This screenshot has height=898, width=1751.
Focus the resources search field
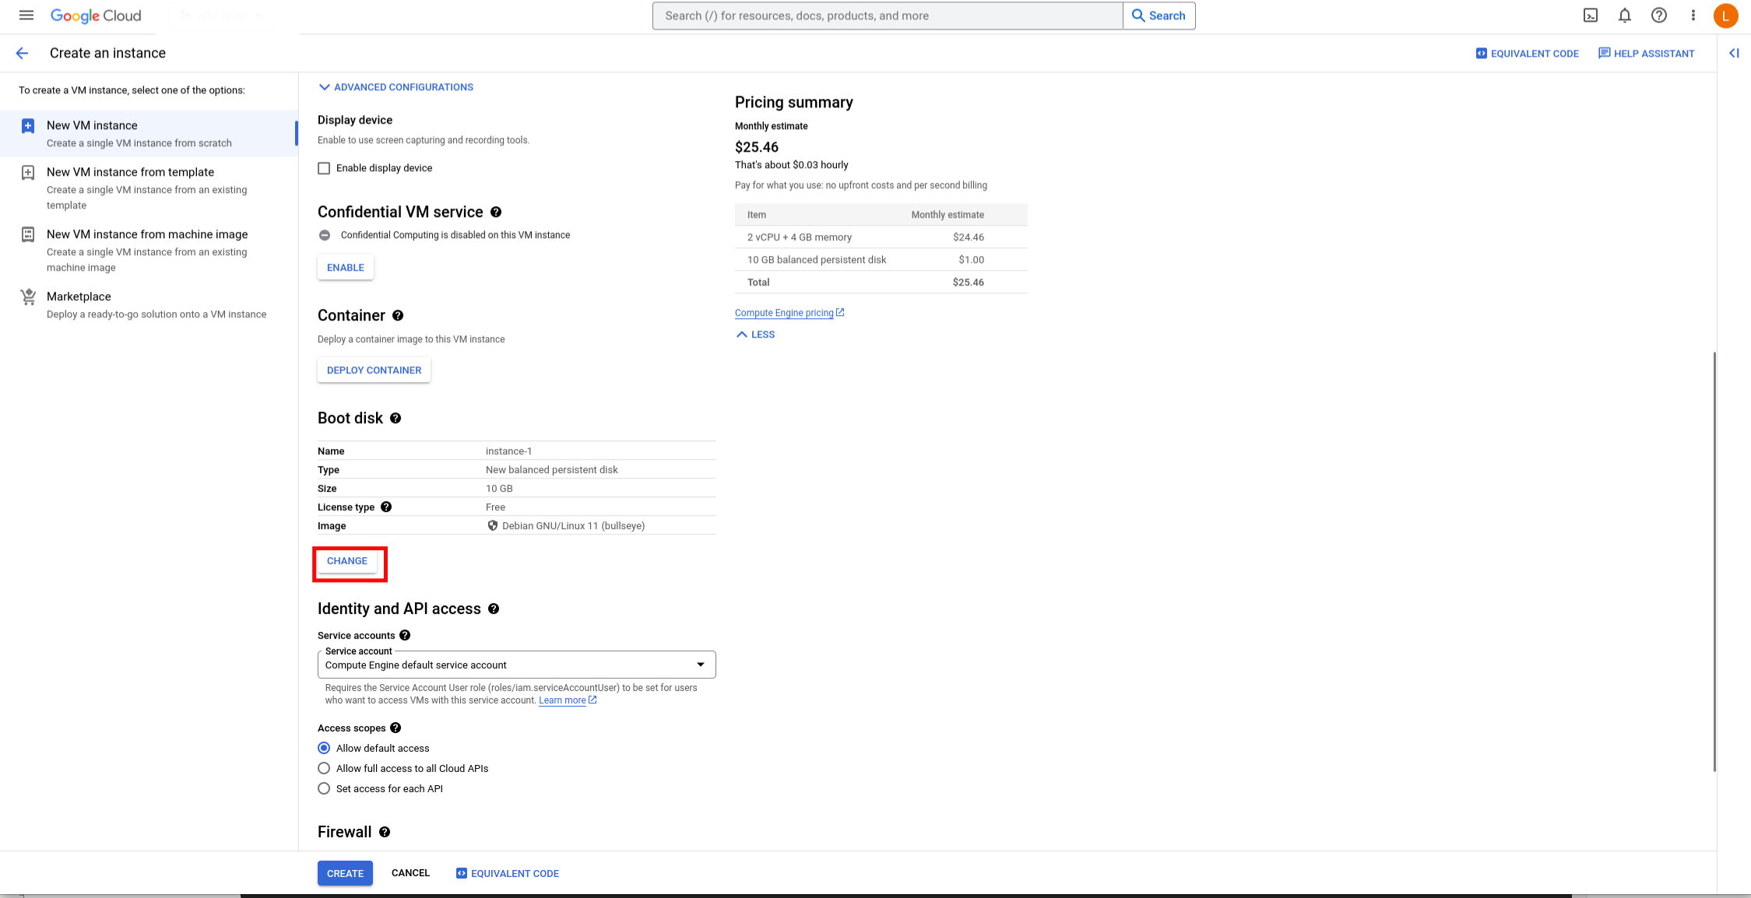(x=888, y=16)
